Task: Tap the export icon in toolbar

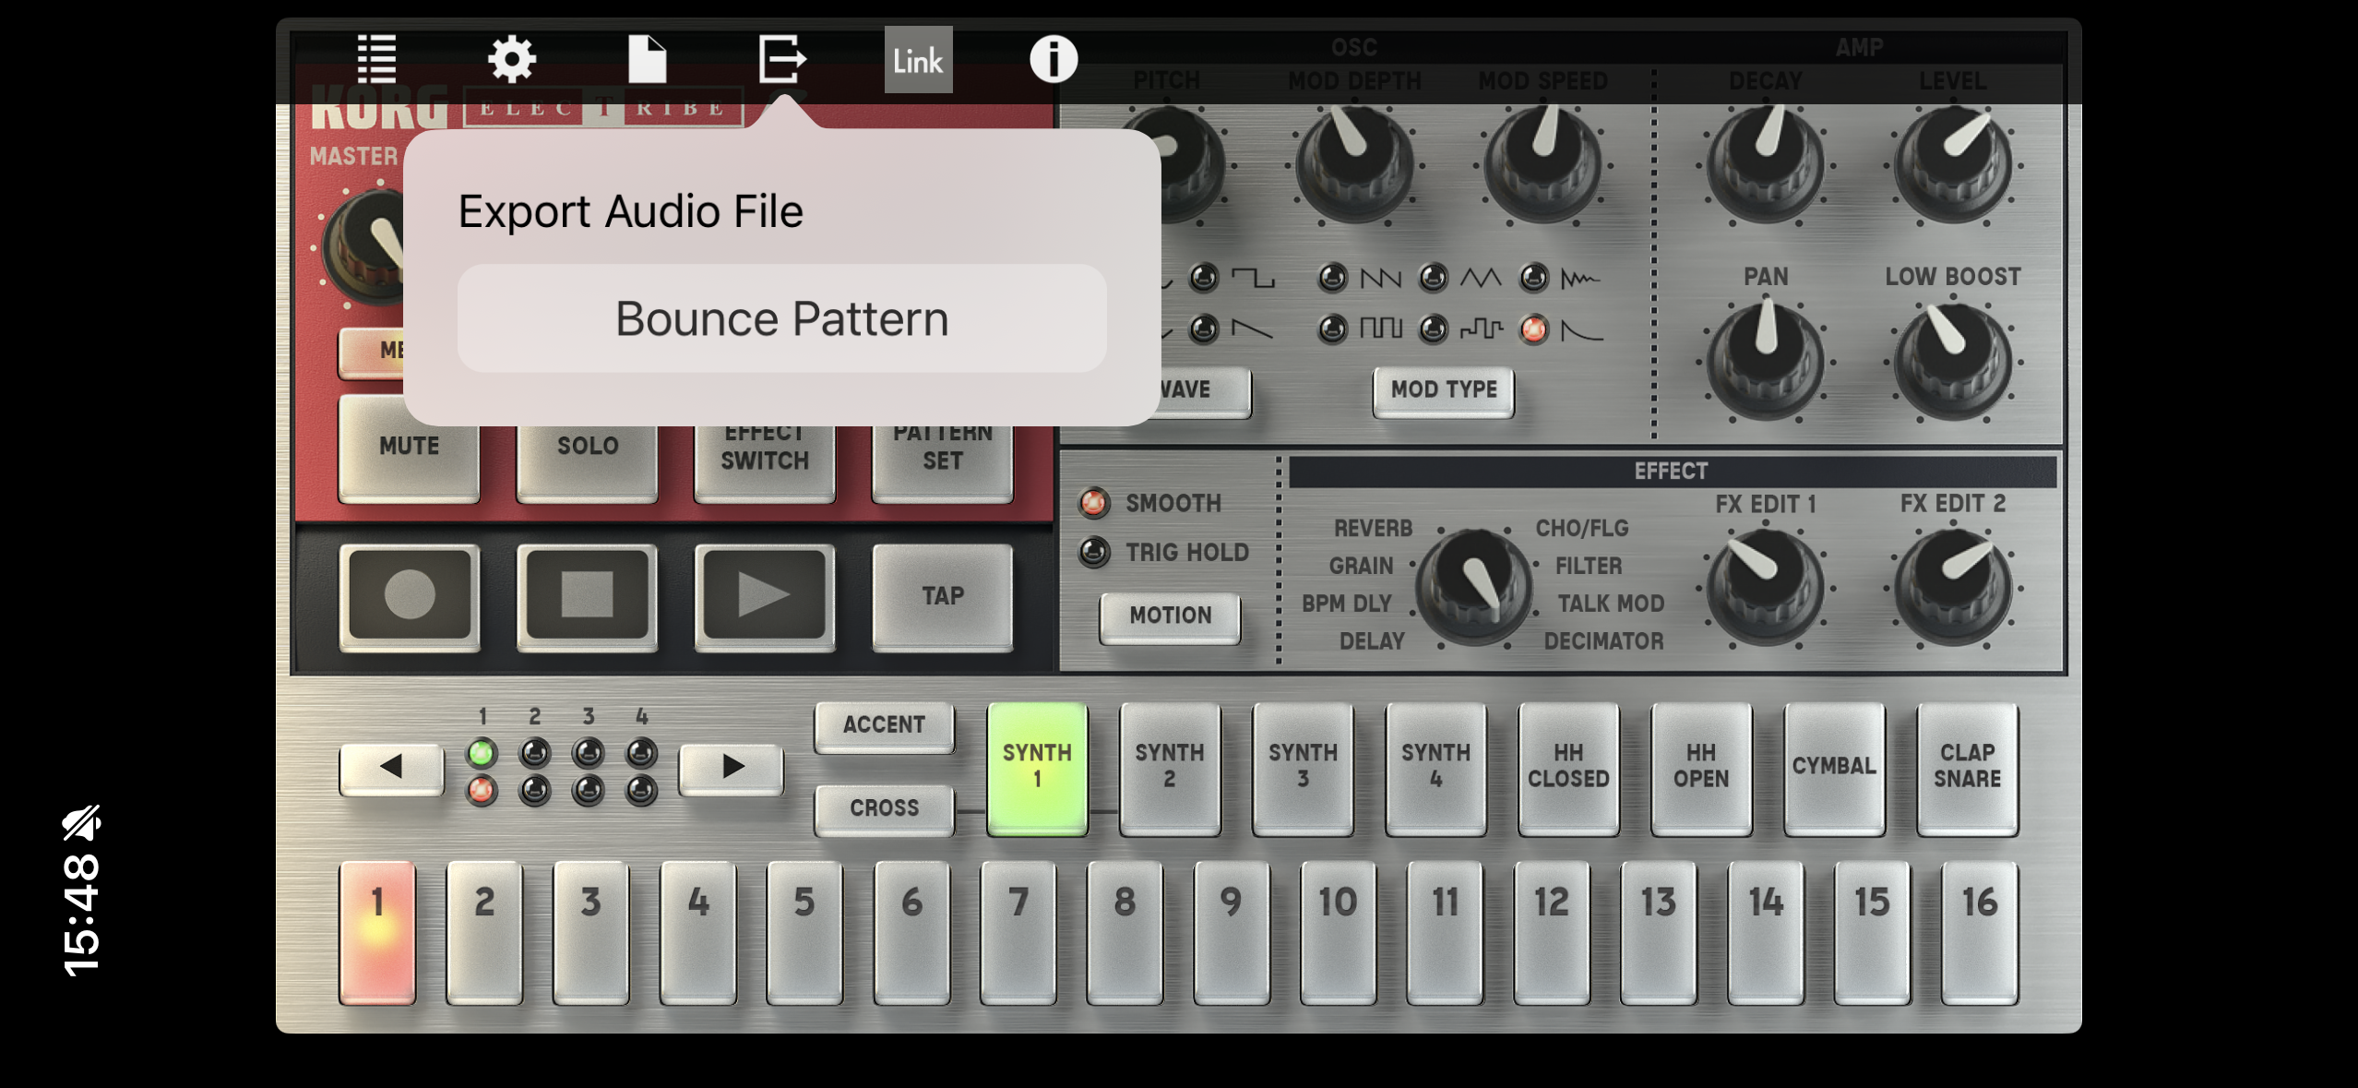Action: (782, 60)
